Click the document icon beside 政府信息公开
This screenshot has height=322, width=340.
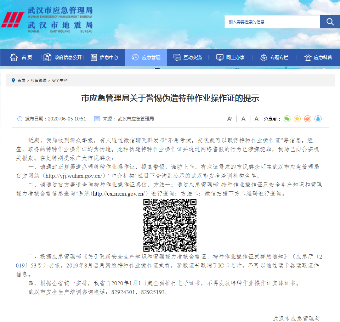pos(47,57)
